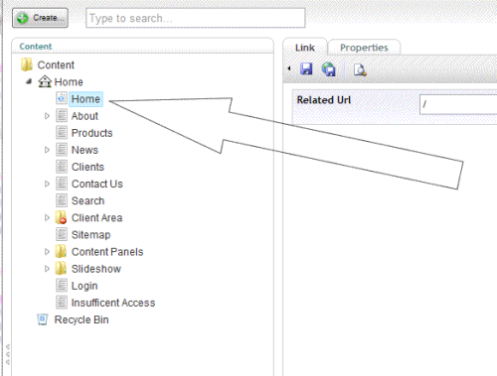Click the Related Url input field

coord(458,104)
